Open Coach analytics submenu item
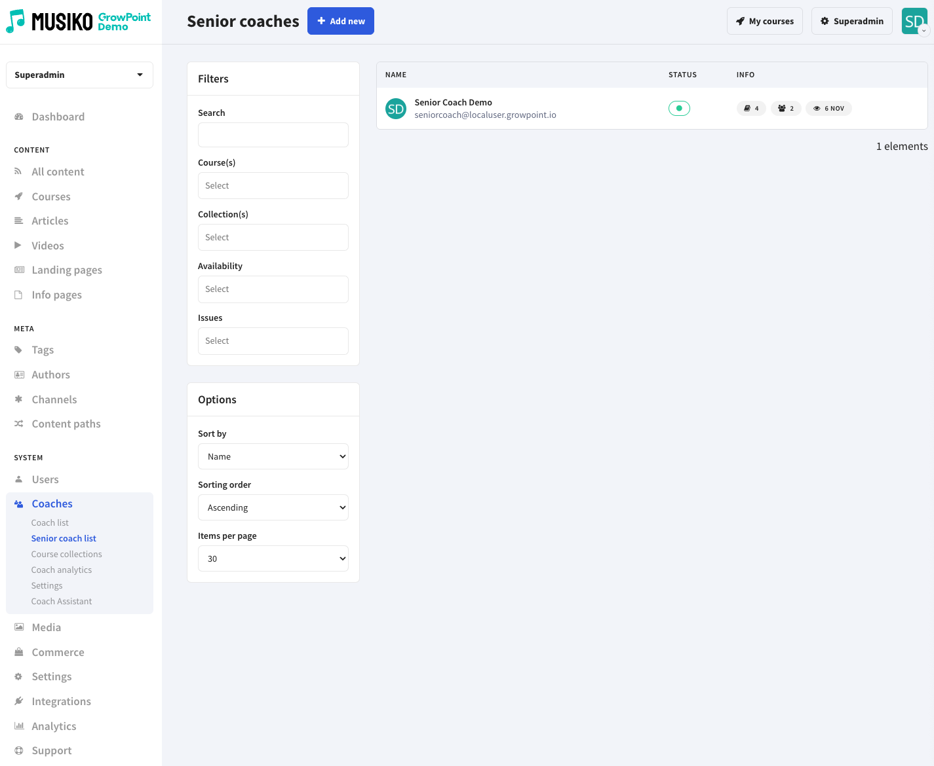The height and width of the screenshot is (766, 934). [x=62, y=570]
